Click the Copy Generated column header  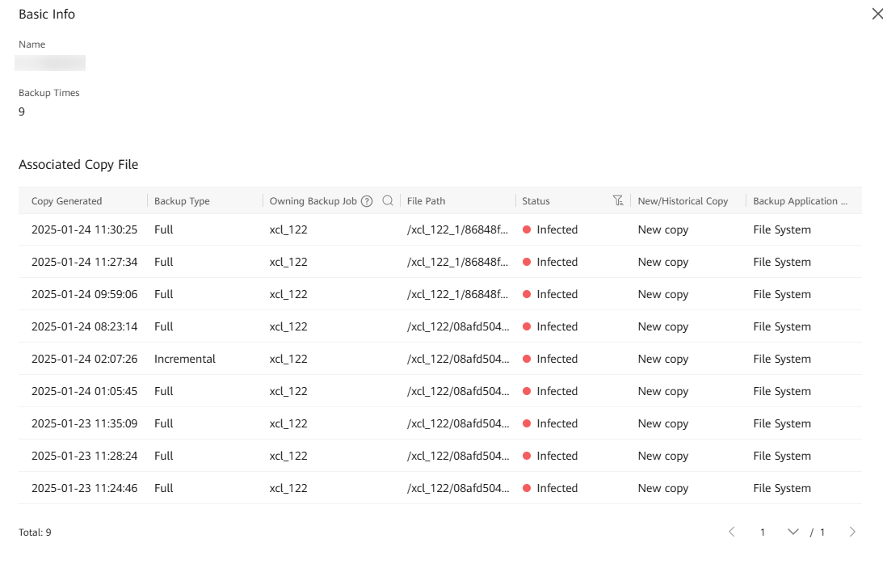point(67,201)
